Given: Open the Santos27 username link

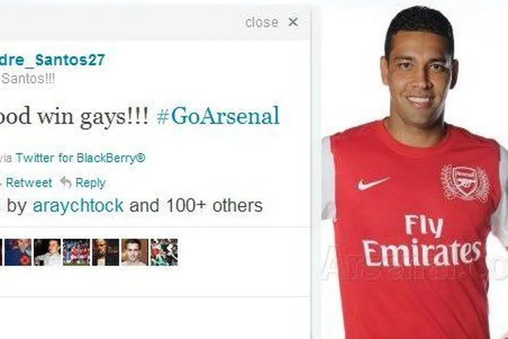Looking at the screenshot, I should 52,60.
